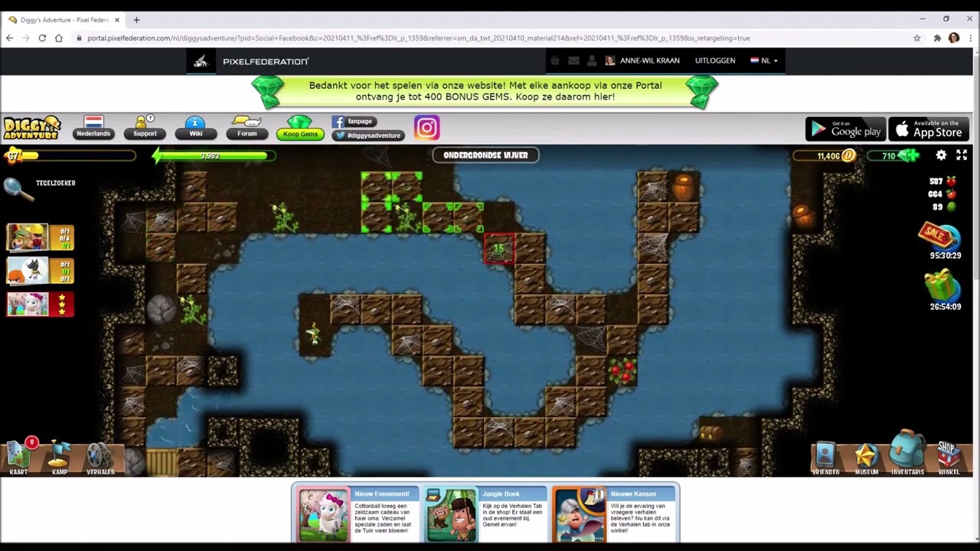Go to browser home page
980x551 pixels.
[58, 38]
